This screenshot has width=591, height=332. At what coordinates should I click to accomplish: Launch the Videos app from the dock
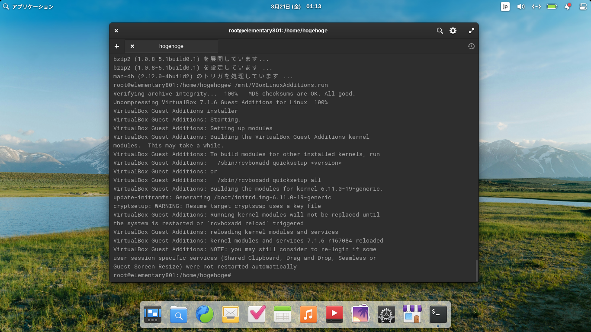tap(334, 314)
